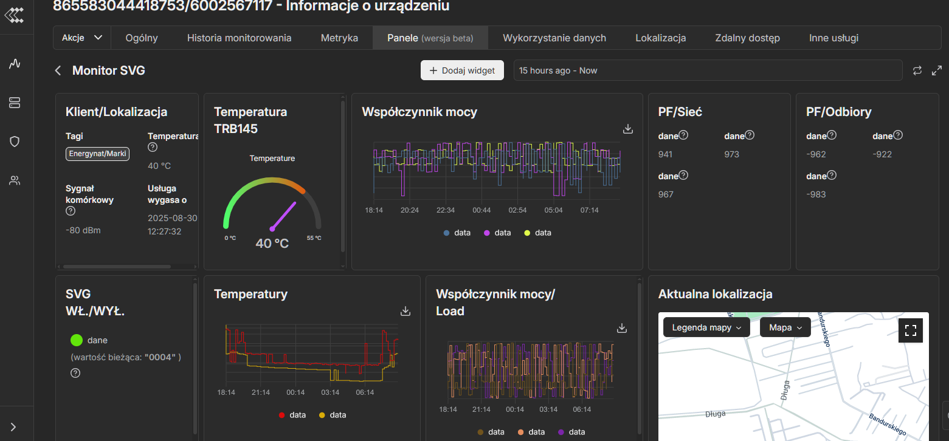949x441 pixels.
Task: Open the Mapa type dropdown
Action: pyautogui.click(x=785, y=327)
